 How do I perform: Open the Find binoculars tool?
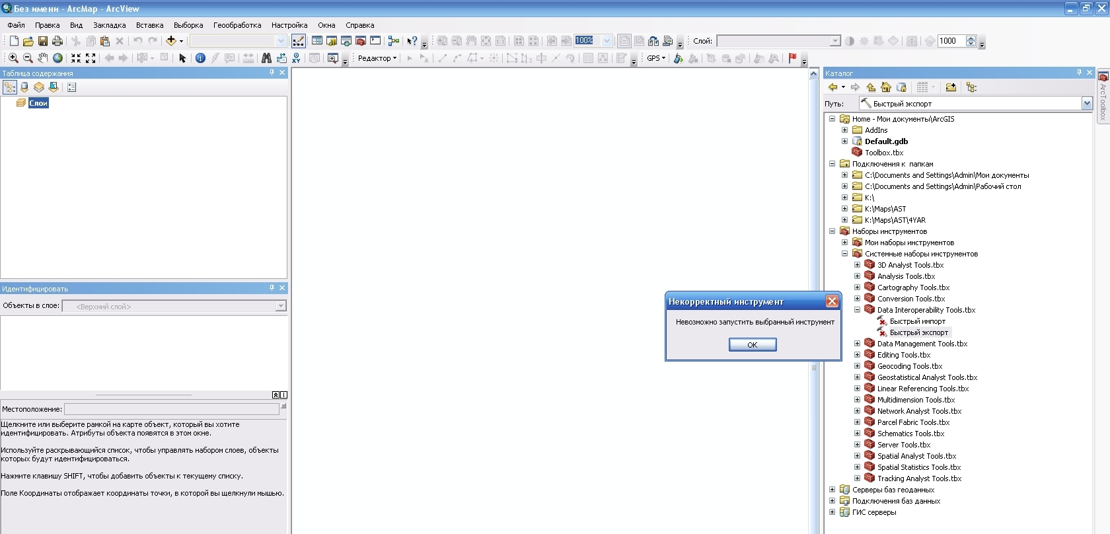coord(266,58)
